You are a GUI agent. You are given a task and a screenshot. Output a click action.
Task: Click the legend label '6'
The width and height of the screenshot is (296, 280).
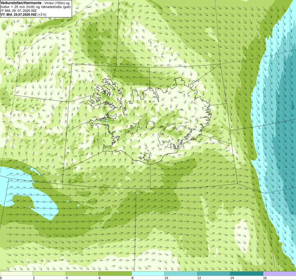99,278
